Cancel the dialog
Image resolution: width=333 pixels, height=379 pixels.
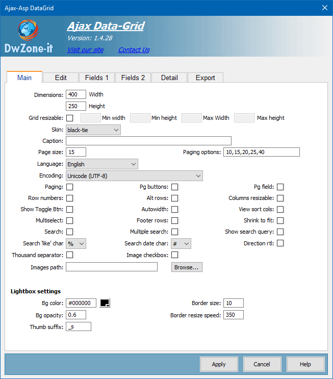point(262,364)
